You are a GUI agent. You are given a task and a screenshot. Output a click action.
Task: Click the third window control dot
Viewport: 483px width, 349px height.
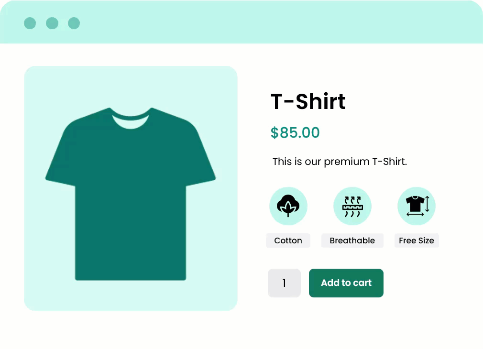point(74,23)
